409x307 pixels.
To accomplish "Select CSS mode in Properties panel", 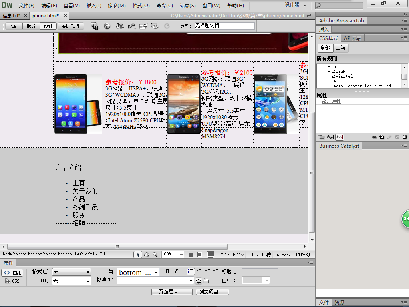I will (x=12, y=281).
